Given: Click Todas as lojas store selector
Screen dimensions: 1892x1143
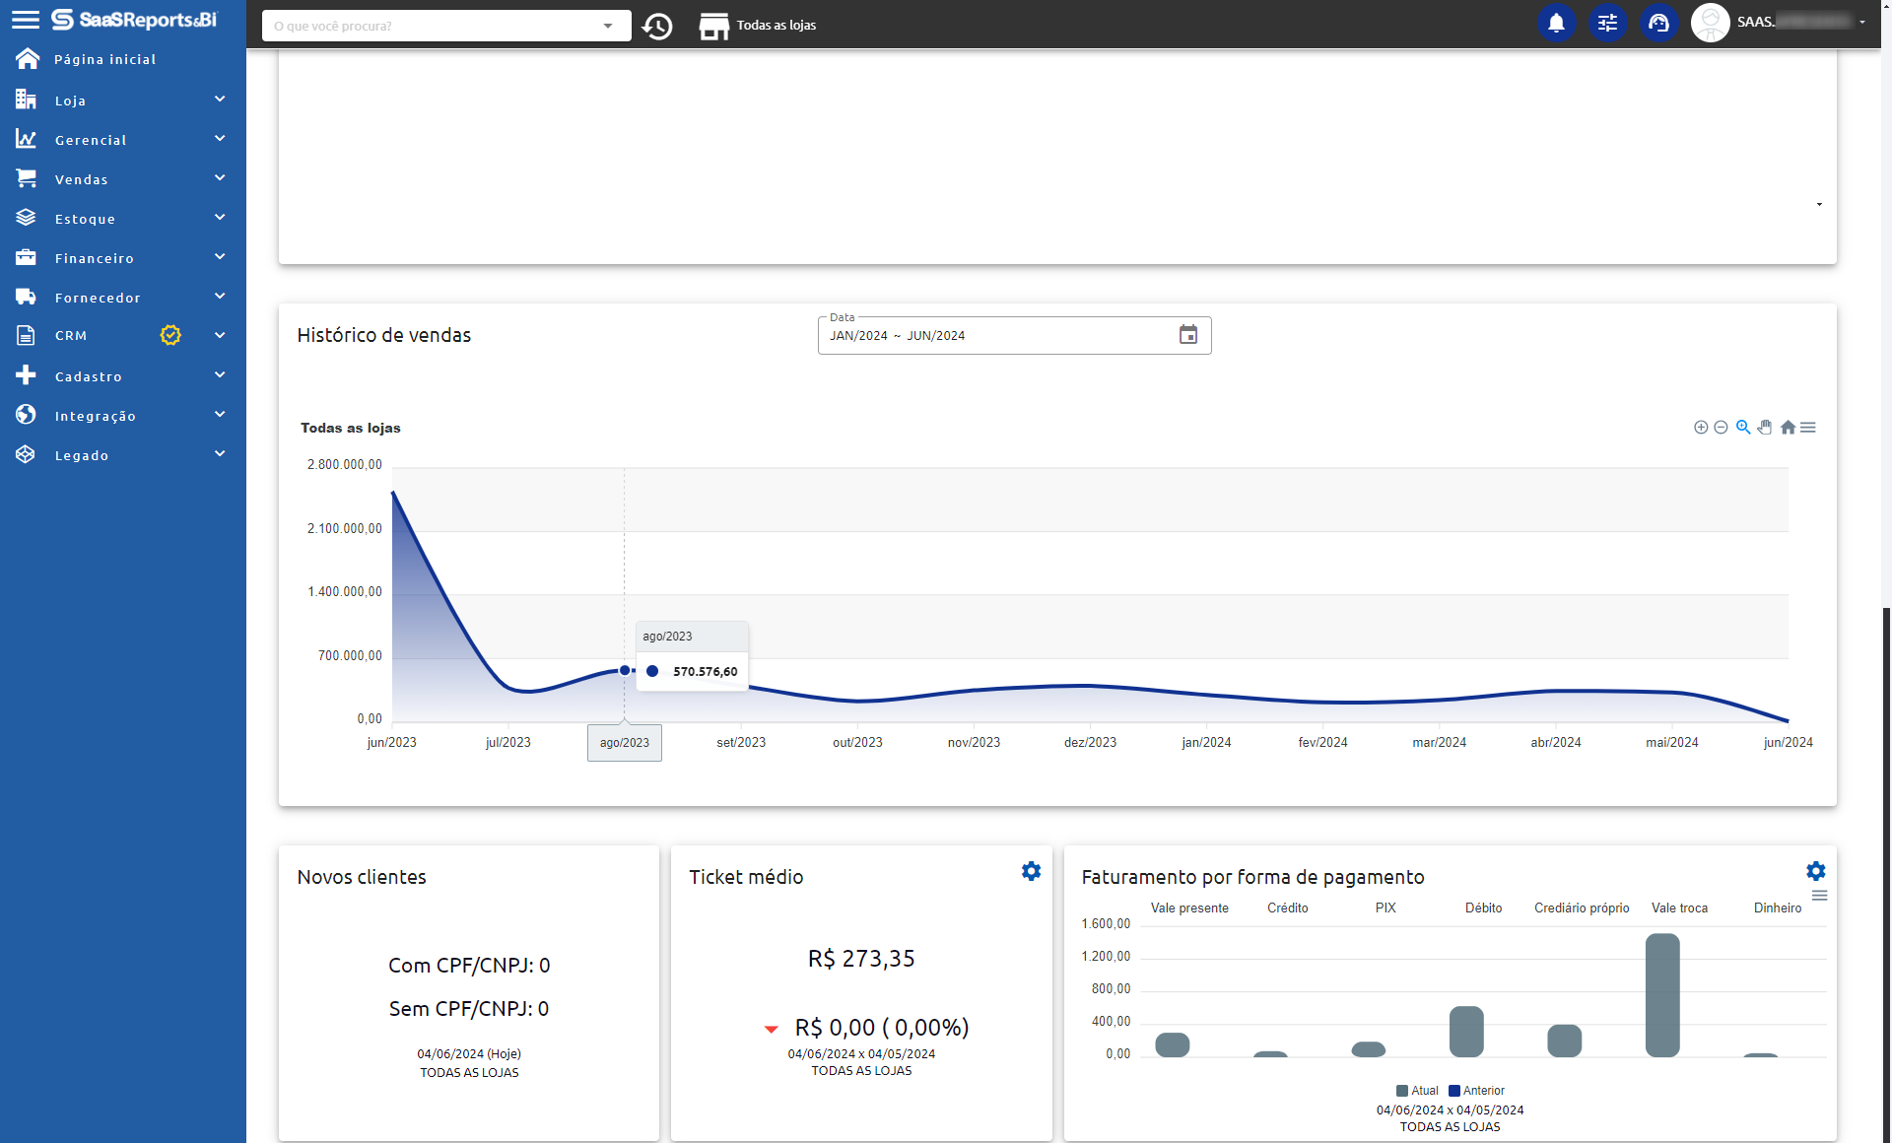Looking at the screenshot, I should [776, 26].
